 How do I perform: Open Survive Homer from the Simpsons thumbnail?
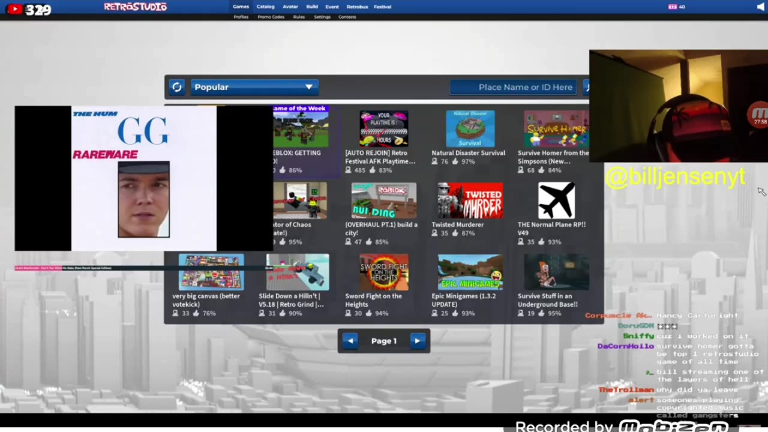556,128
